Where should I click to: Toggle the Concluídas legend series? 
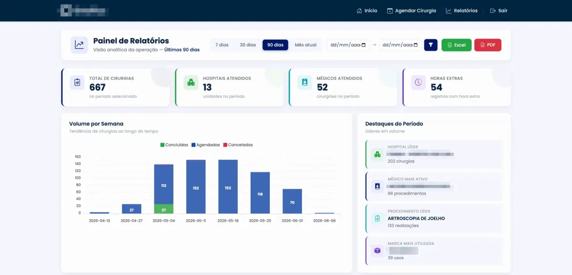coord(174,145)
